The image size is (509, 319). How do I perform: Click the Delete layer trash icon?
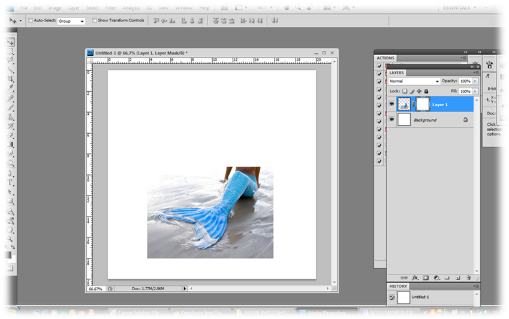468,278
